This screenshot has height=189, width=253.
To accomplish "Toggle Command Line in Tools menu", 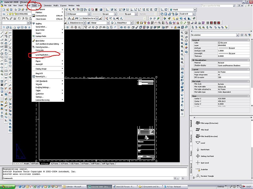I will [48, 16].
